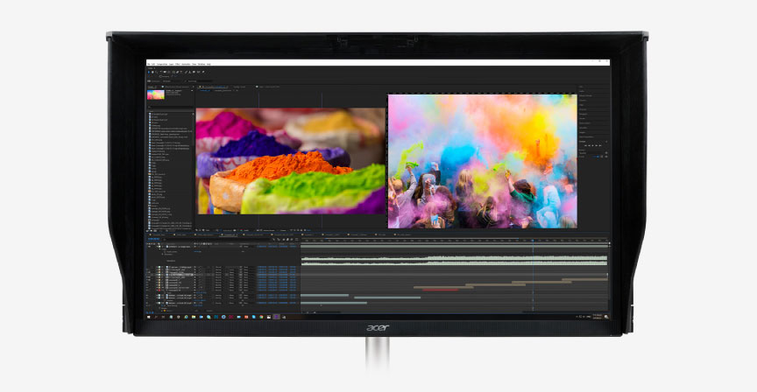Open the 1 View layout dropdown

[283, 230]
